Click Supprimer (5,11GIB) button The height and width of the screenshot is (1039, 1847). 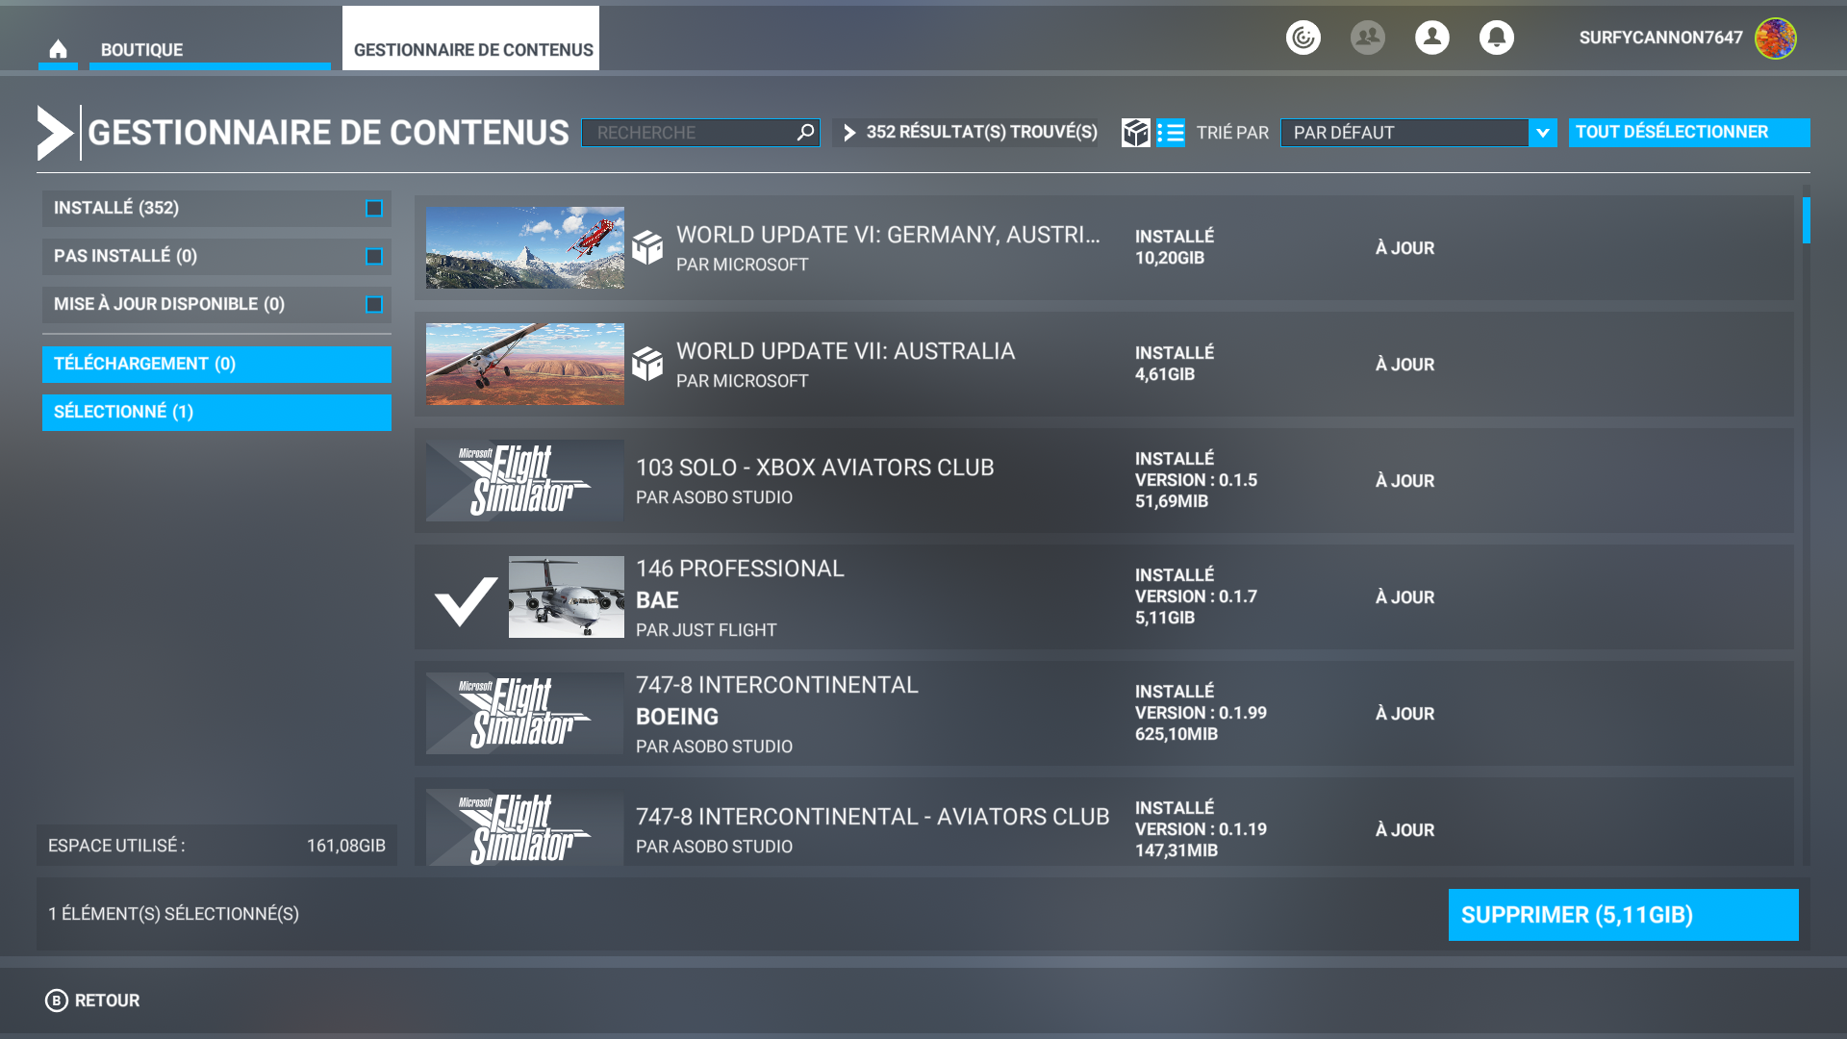[x=1623, y=915]
